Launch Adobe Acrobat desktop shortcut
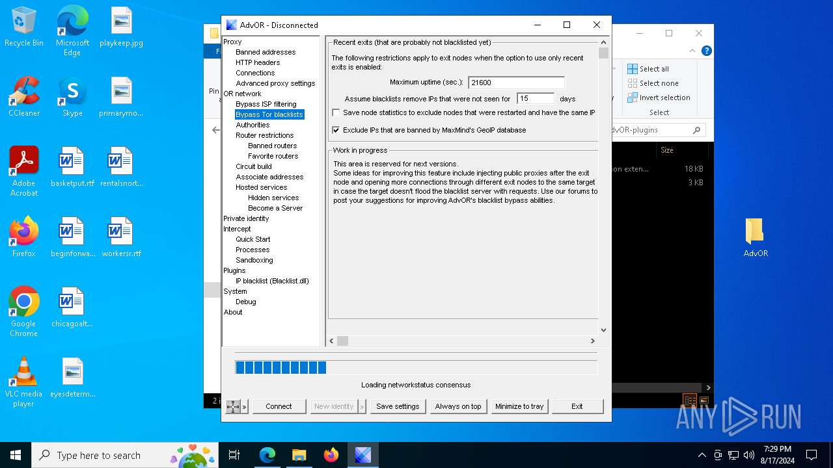This screenshot has width=833, height=468. 24,172
